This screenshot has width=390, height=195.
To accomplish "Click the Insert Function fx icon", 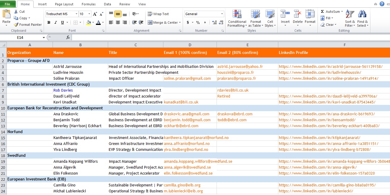I will [68, 37].
